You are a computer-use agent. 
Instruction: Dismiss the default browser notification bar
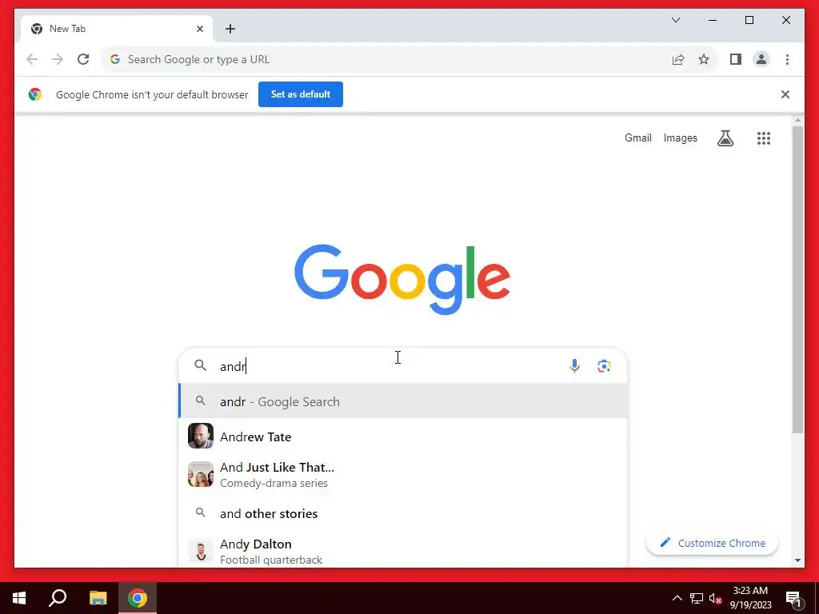(785, 94)
